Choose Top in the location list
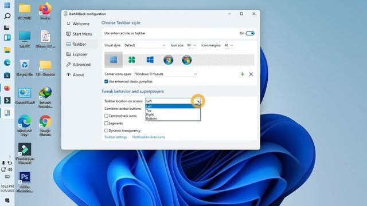This screenshot has height=206, width=367. click(x=173, y=110)
